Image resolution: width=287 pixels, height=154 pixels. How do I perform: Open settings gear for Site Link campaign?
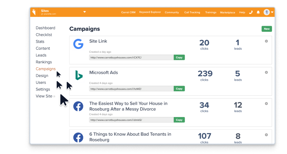[x=266, y=41]
